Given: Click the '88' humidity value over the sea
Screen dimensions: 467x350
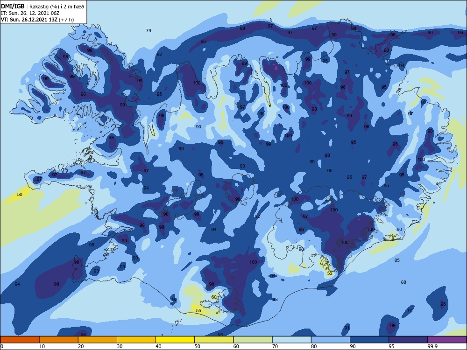Looking at the screenshot, I should point(403,282).
